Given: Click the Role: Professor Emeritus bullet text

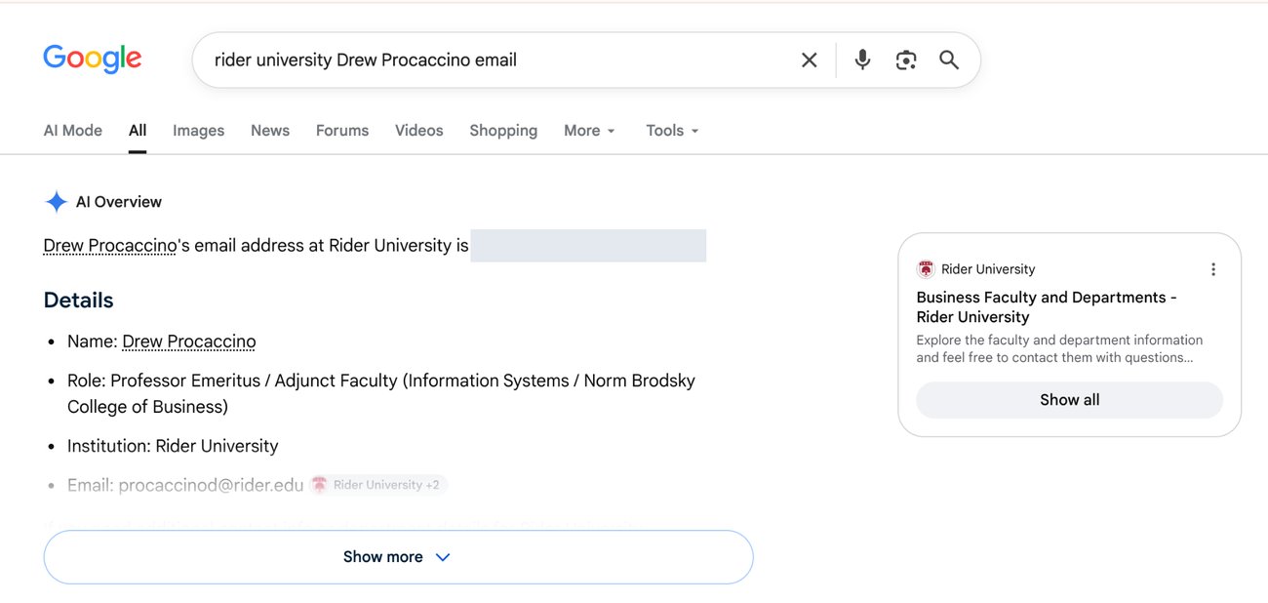Looking at the screenshot, I should tap(381, 393).
